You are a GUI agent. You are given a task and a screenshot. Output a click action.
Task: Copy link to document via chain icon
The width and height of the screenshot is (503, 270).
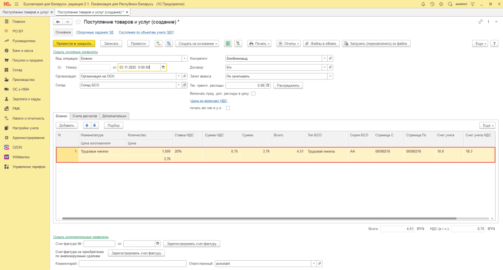pyautogui.click(x=480, y=22)
